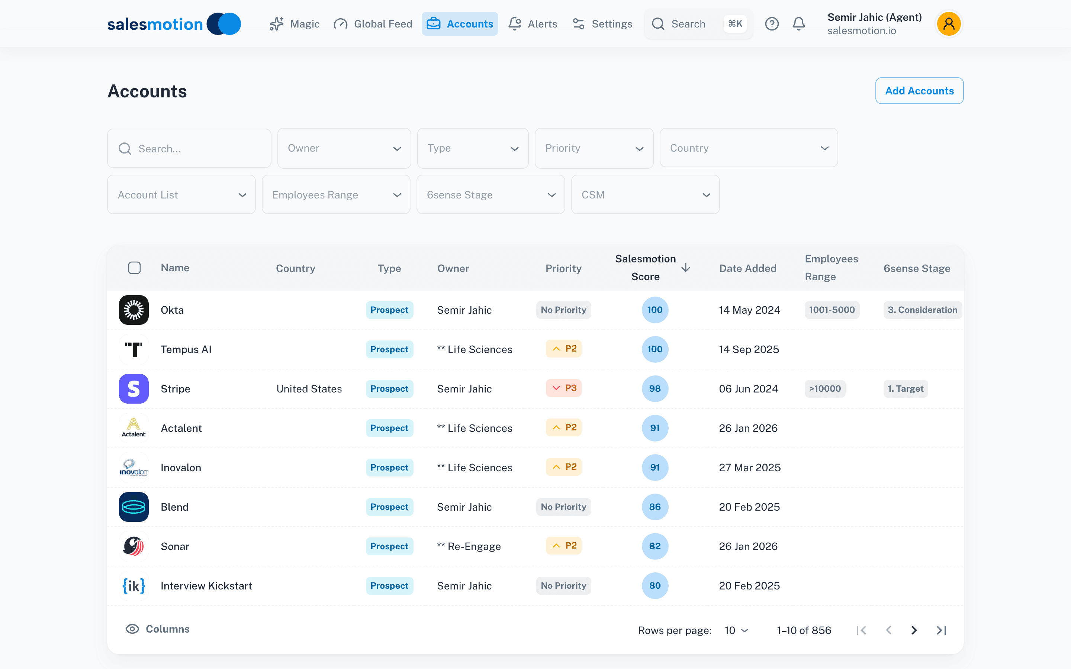This screenshot has height=669, width=1071.
Task: Open the CSM filter dropdown
Action: click(645, 195)
